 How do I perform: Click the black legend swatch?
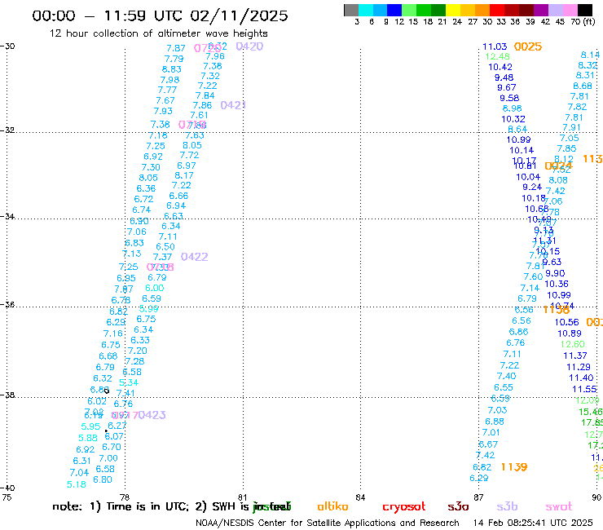(585, 10)
